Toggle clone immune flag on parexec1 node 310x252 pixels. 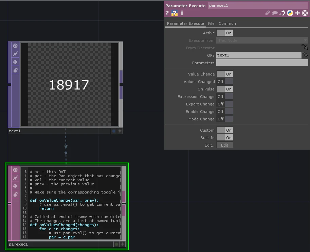pyautogui.click(x=15, y=178)
